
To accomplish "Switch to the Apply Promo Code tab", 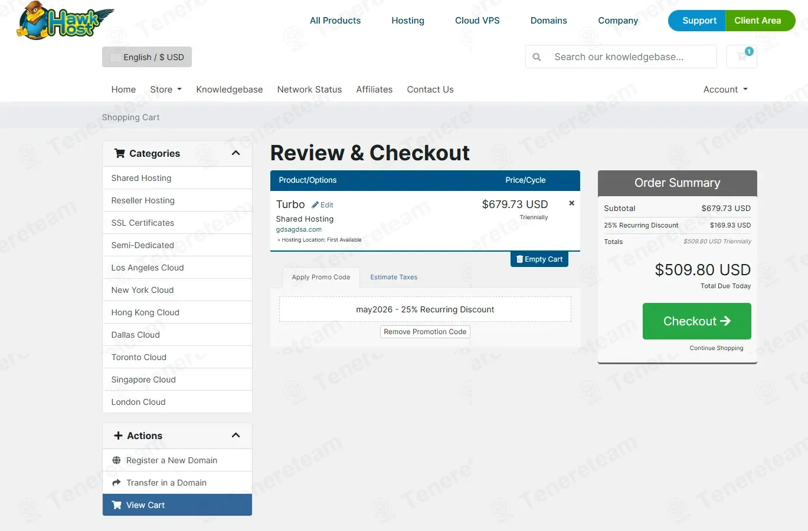I will tap(321, 277).
